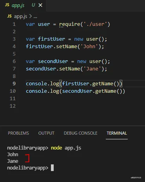145x182 pixels.
Task: Open the OUTPUT panel tab
Action: pos(46,133)
